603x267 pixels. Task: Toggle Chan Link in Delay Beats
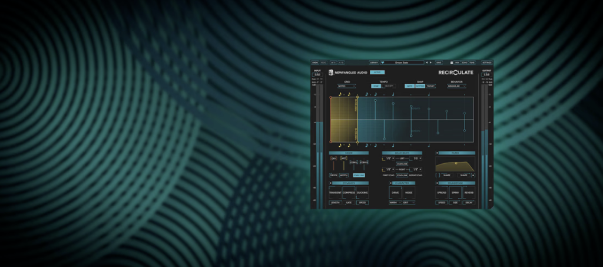point(402,164)
